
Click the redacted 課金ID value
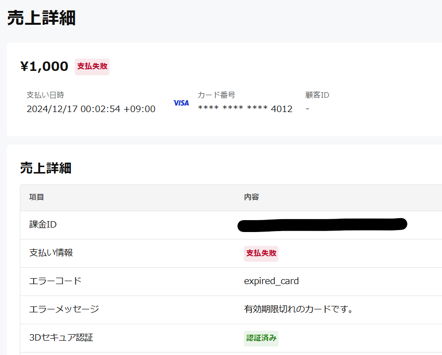click(x=322, y=224)
